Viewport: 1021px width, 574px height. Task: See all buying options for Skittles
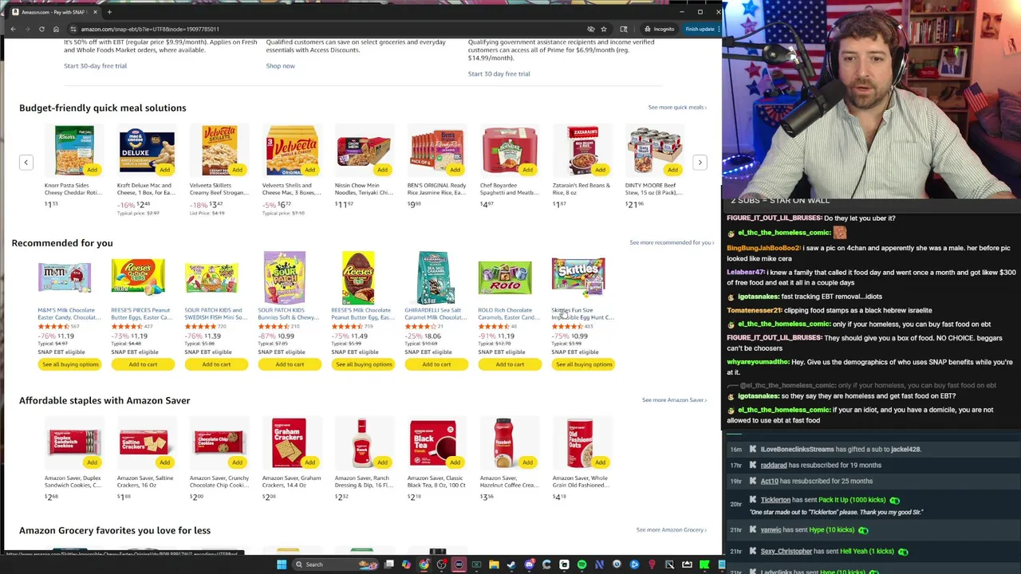pyautogui.click(x=583, y=364)
